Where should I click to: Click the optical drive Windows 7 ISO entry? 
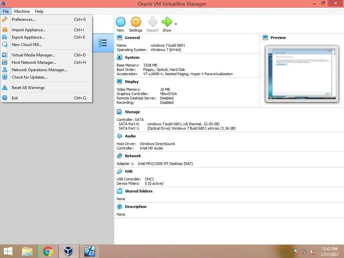click(191, 128)
